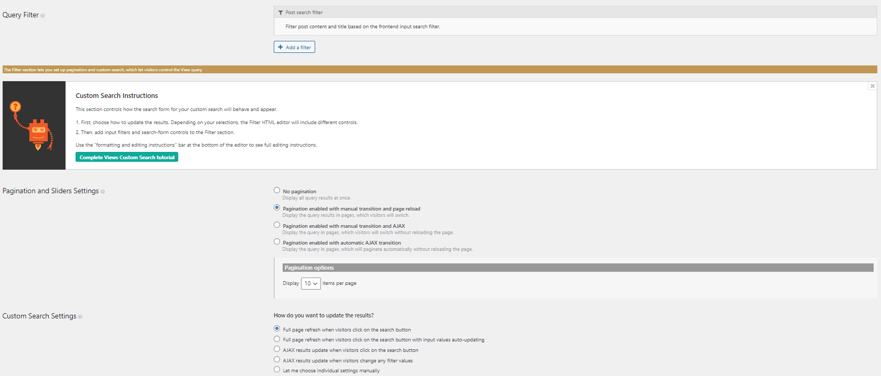Select full page refresh on search button click

point(277,329)
